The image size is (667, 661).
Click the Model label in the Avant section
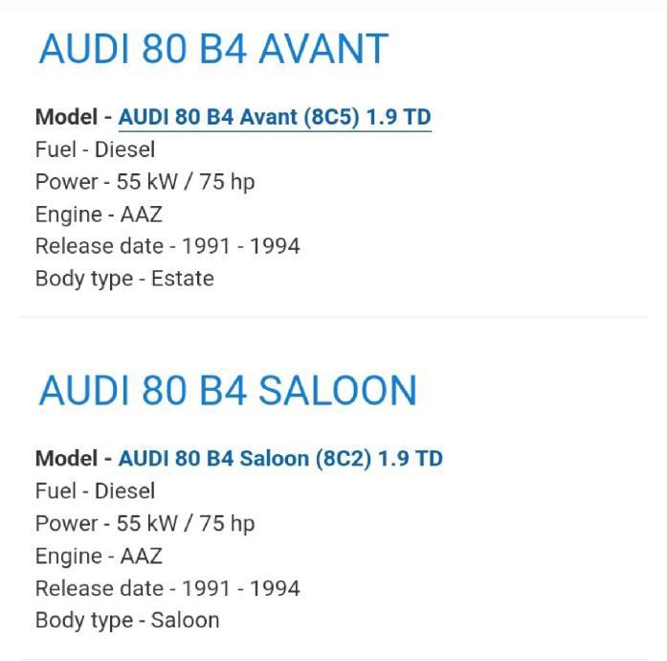pos(65,117)
